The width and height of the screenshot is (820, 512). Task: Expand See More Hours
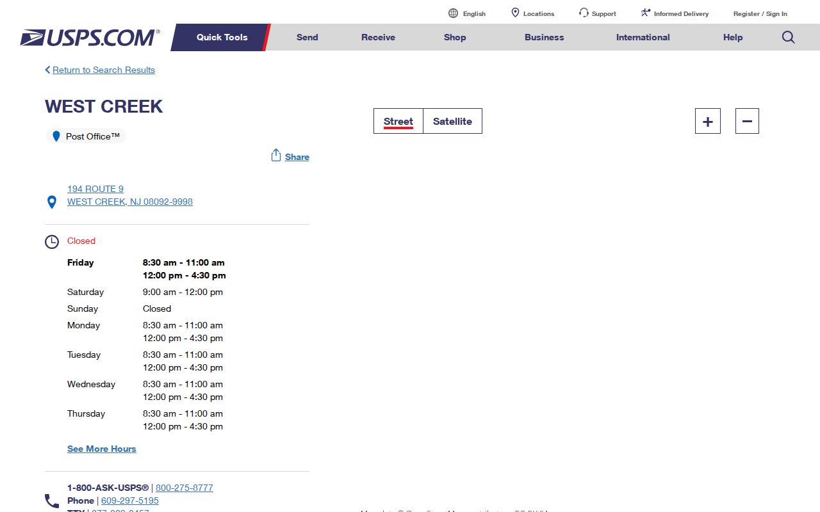[102, 449]
